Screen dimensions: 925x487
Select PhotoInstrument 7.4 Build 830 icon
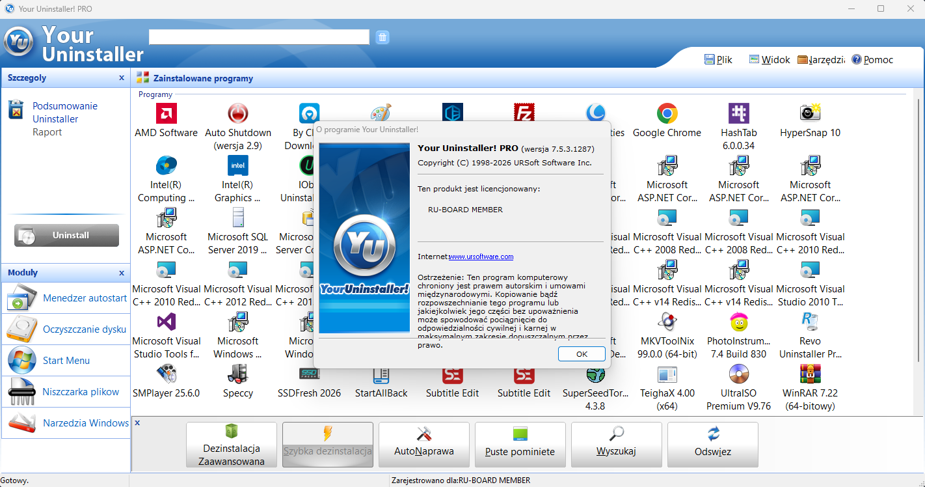738,322
